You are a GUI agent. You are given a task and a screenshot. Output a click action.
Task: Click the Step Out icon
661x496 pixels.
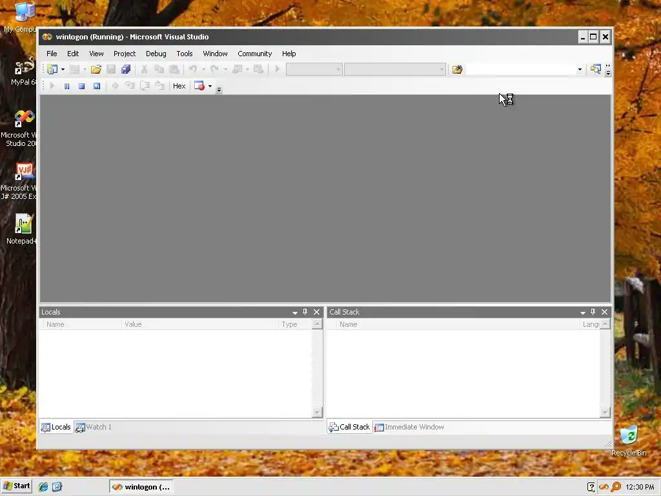click(160, 86)
